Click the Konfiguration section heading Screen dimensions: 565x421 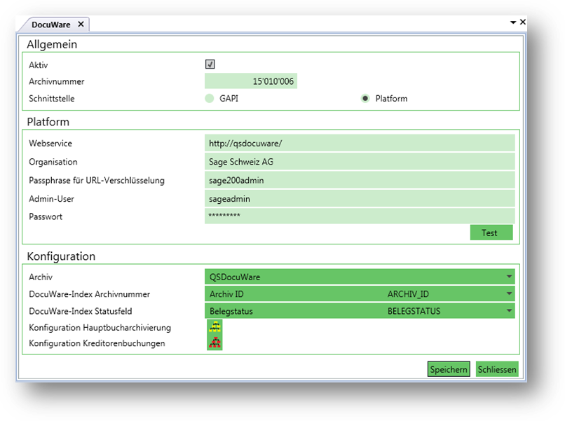(x=61, y=256)
